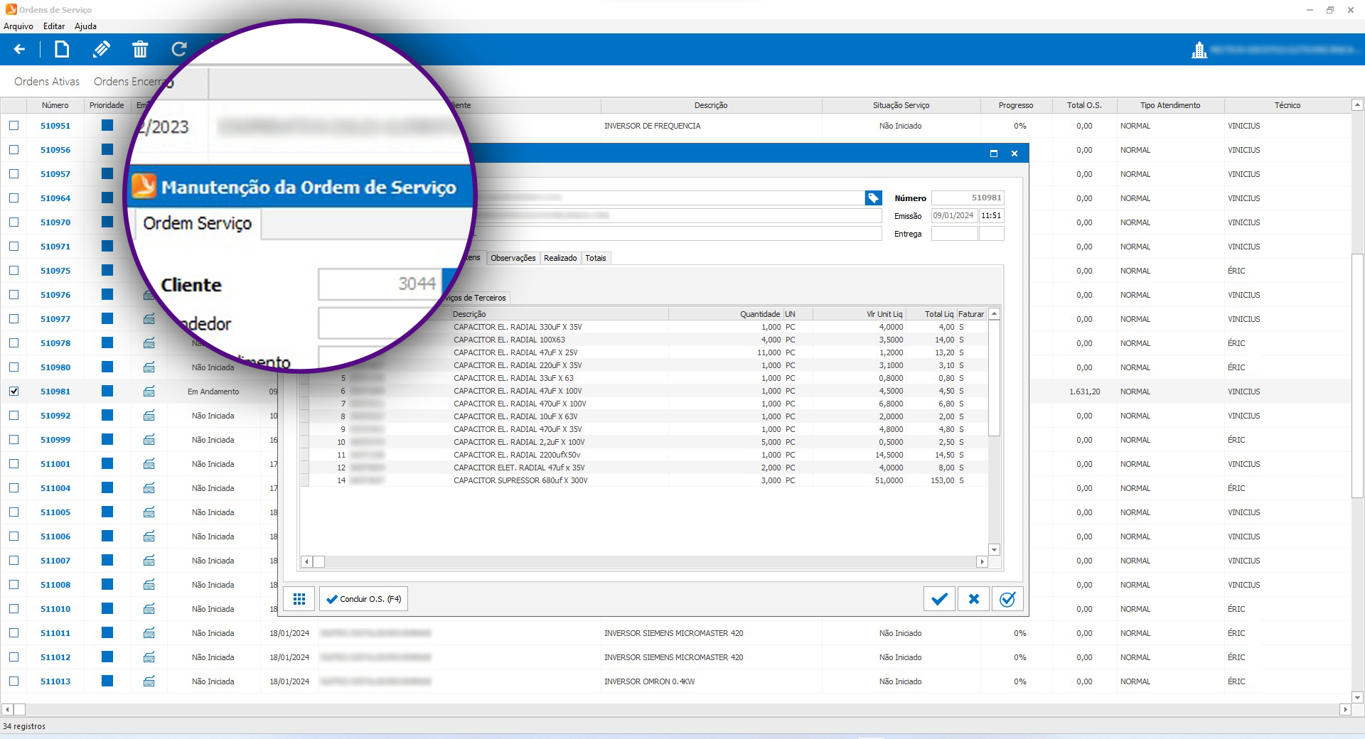Click the refresh icon in toolbar
The height and width of the screenshot is (739, 1365).
point(179,49)
